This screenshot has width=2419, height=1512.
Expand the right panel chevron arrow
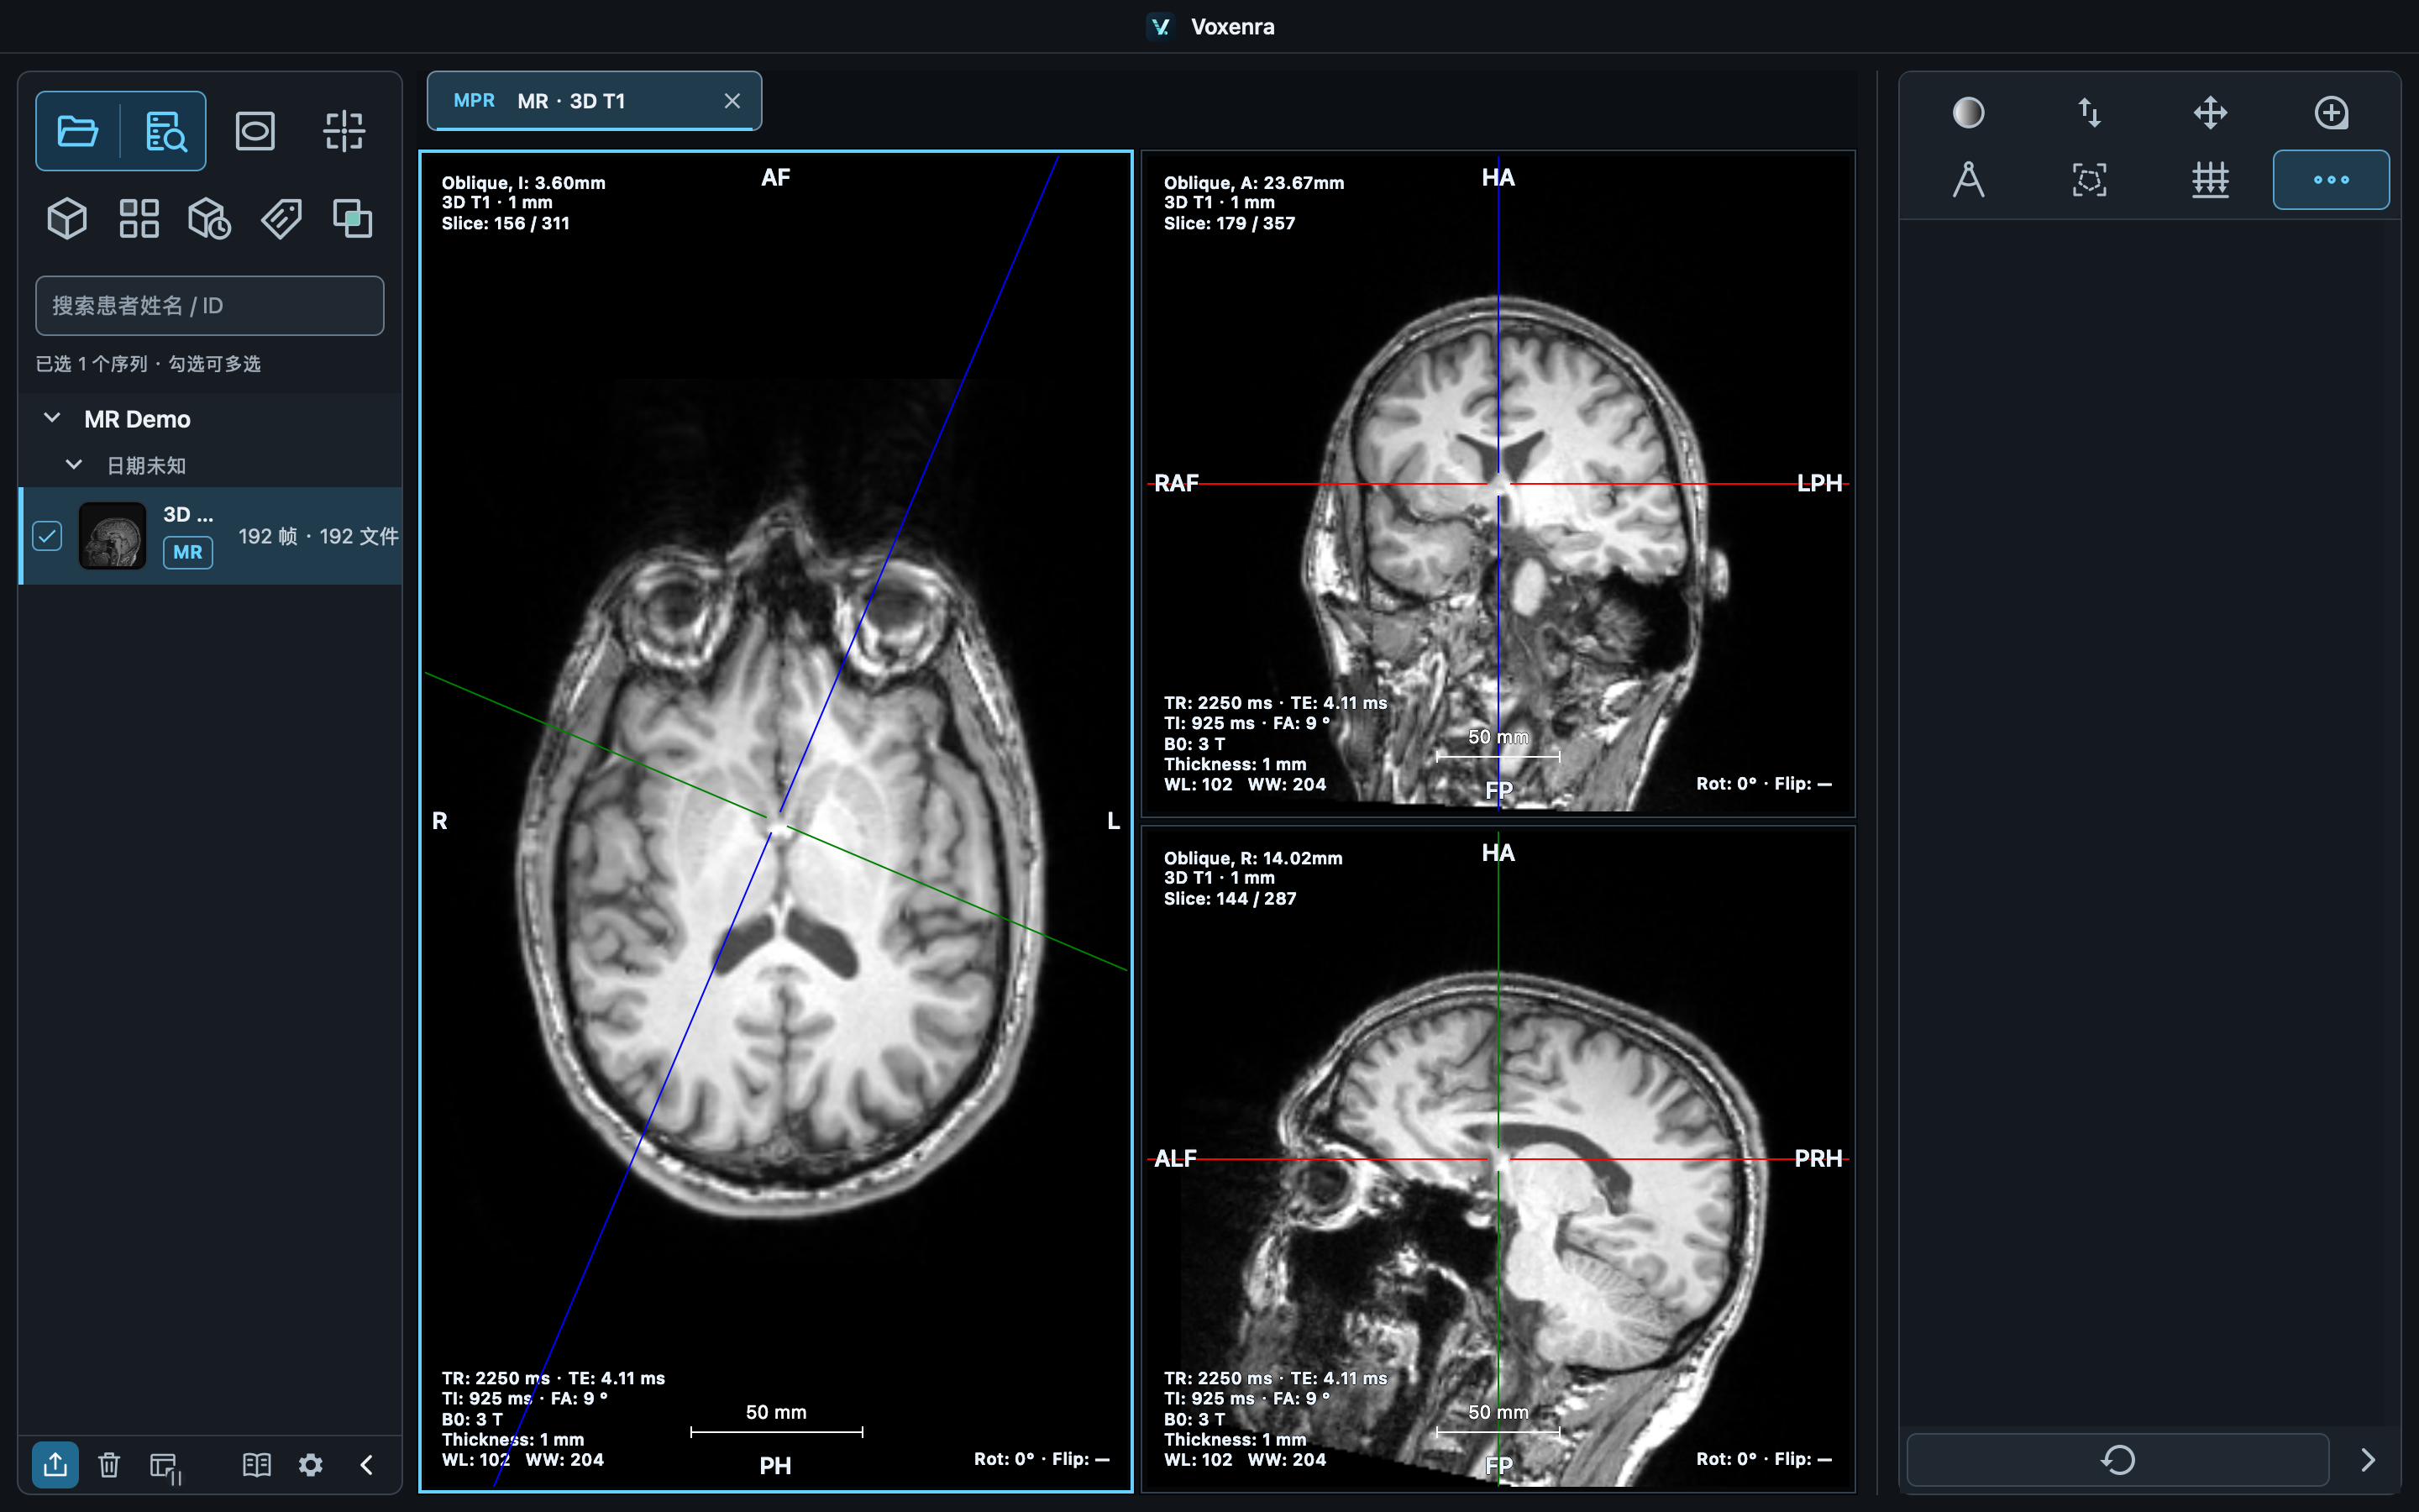(x=2368, y=1460)
